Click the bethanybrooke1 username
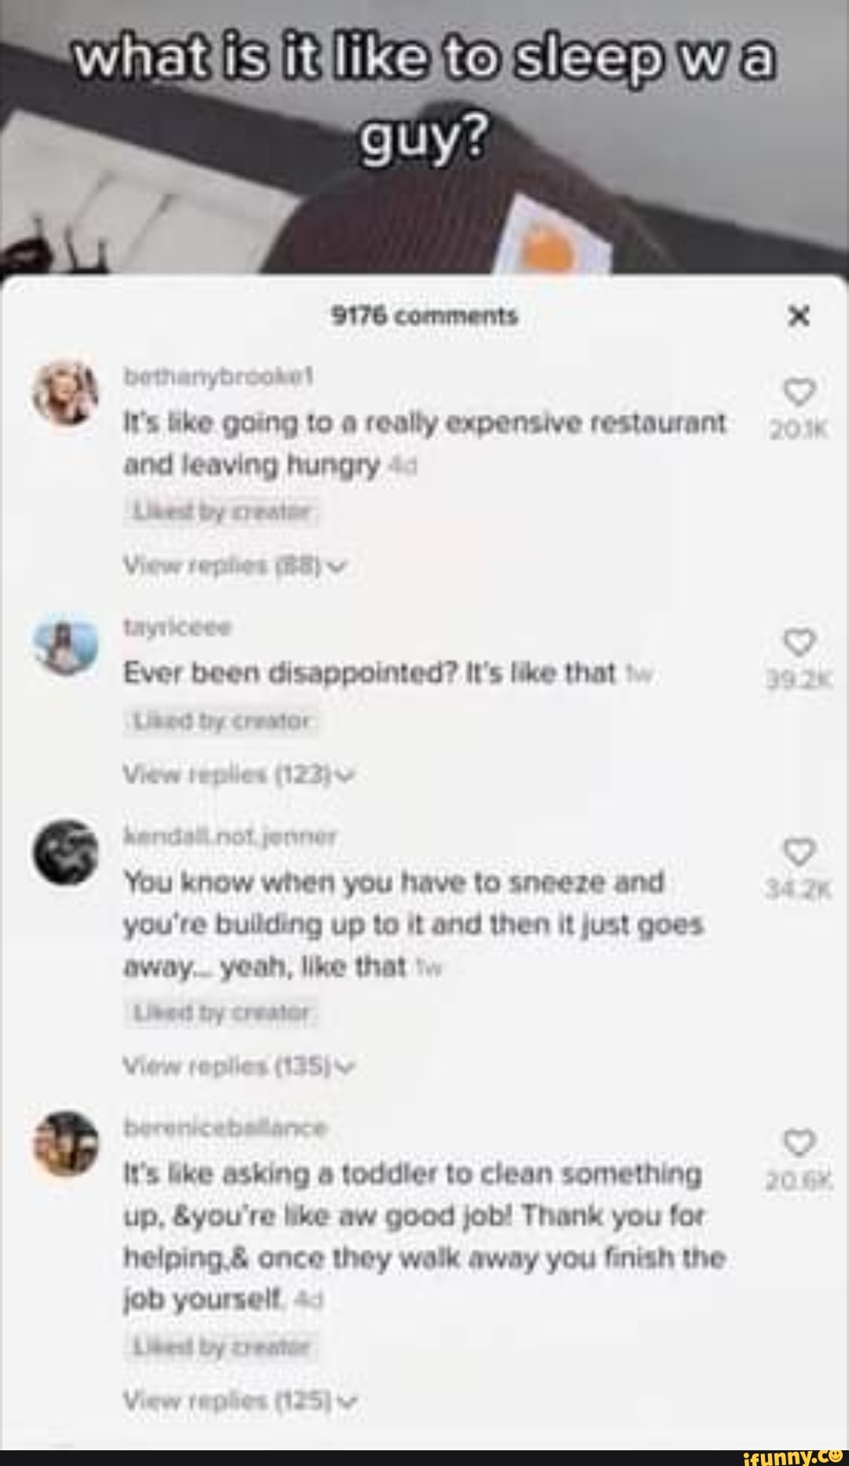 (x=219, y=377)
